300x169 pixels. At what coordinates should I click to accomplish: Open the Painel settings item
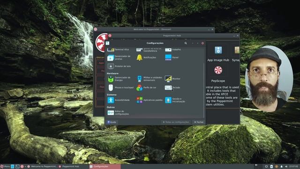tap(172, 57)
